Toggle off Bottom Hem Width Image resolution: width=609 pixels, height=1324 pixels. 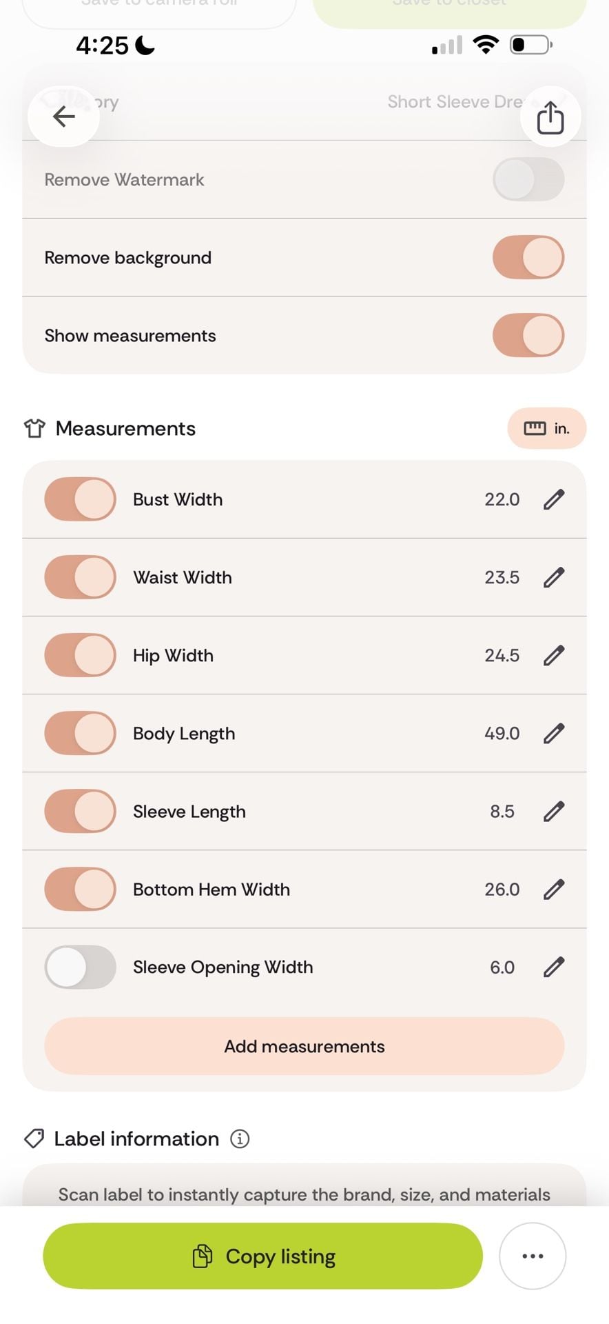pyautogui.click(x=81, y=889)
